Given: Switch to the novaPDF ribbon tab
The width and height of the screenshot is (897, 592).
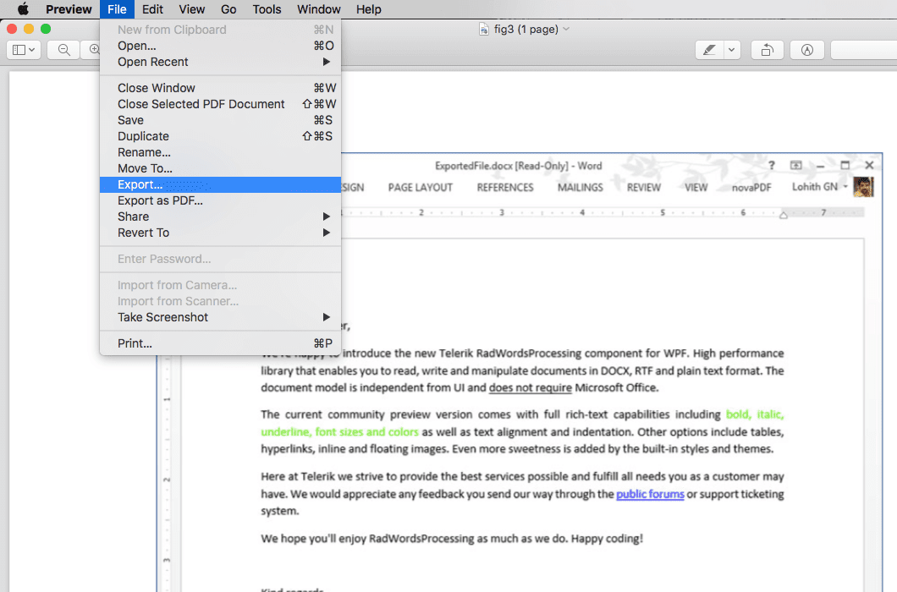Looking at the screenshot, I should [x=751, y=188].
